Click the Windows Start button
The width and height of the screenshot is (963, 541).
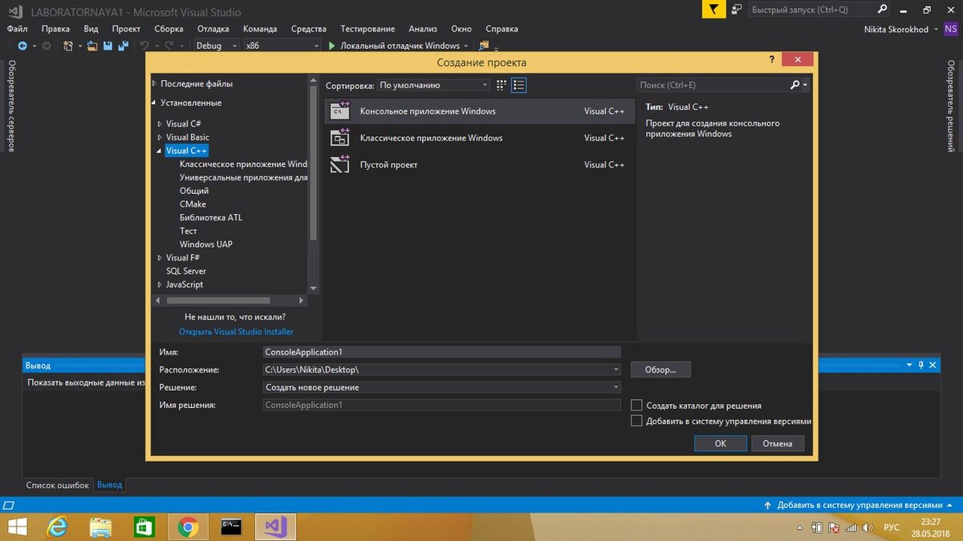click(16, 527)
